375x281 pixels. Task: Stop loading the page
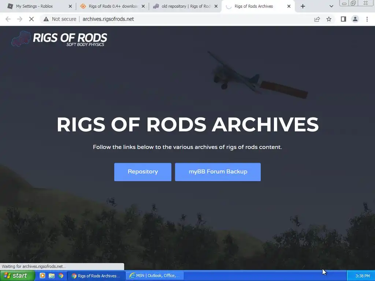pos(31,19)
